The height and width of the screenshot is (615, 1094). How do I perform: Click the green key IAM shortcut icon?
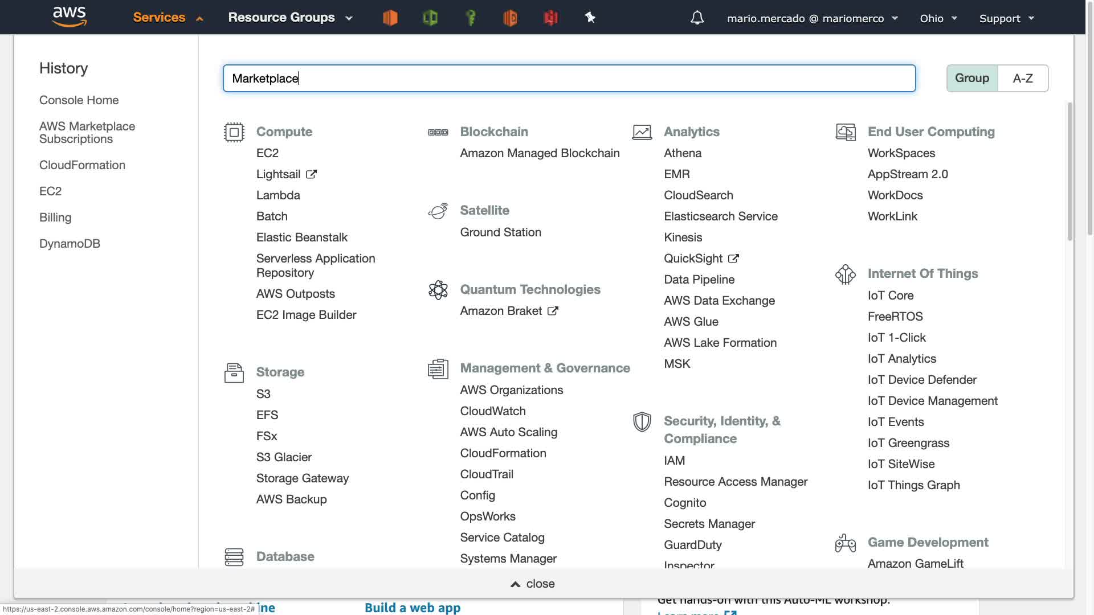pos(471,18)
